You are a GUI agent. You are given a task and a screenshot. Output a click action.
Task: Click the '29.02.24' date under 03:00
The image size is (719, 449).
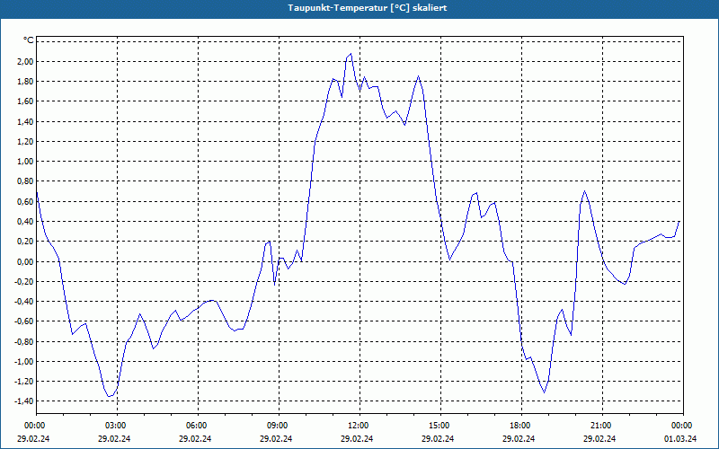pyautogui.click(x=114, y=438)
